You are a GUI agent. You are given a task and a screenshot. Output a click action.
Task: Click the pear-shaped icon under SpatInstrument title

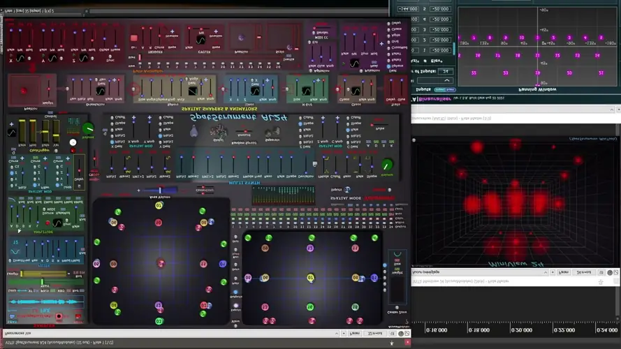tap(194, 131)
